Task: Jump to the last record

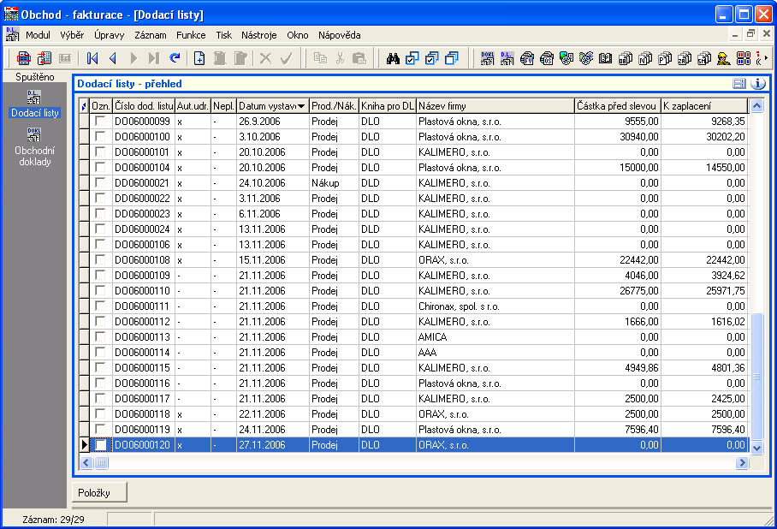Action: click(x=154, y=58)
